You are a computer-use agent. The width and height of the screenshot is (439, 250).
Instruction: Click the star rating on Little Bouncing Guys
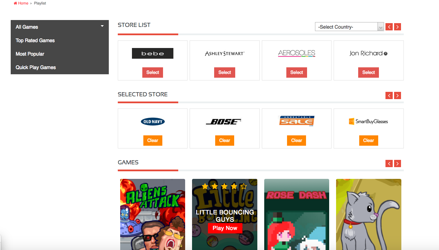[x=225, y=186]
